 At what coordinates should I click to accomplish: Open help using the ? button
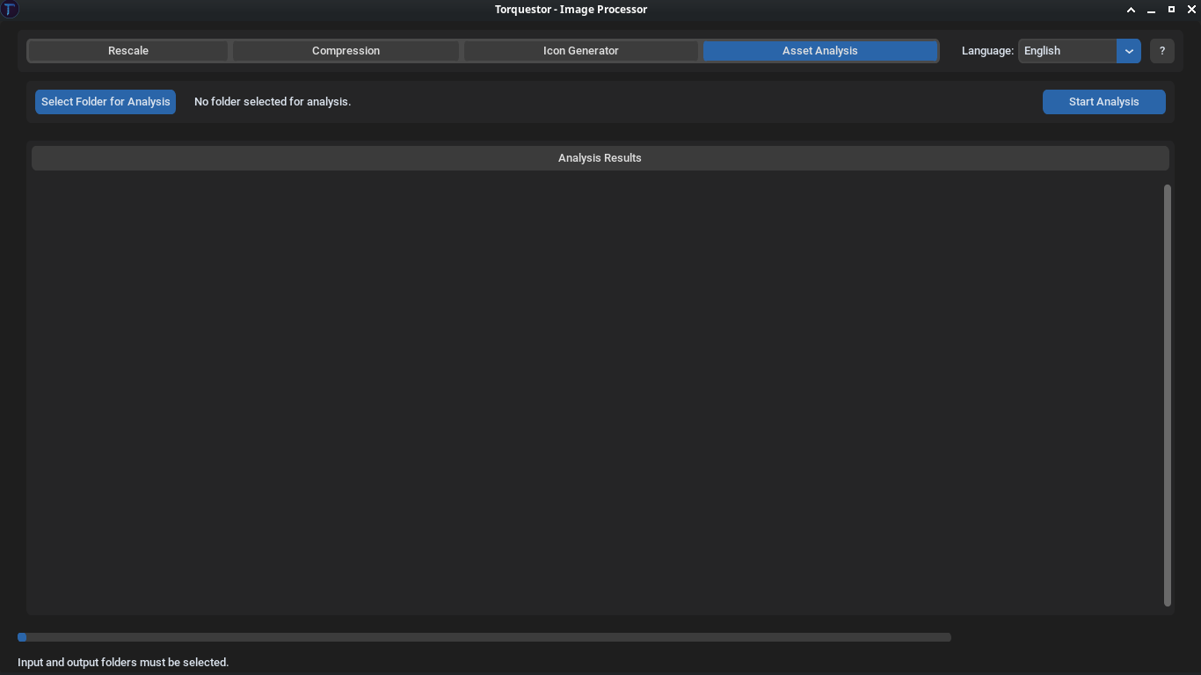[x=1162, y=51]
